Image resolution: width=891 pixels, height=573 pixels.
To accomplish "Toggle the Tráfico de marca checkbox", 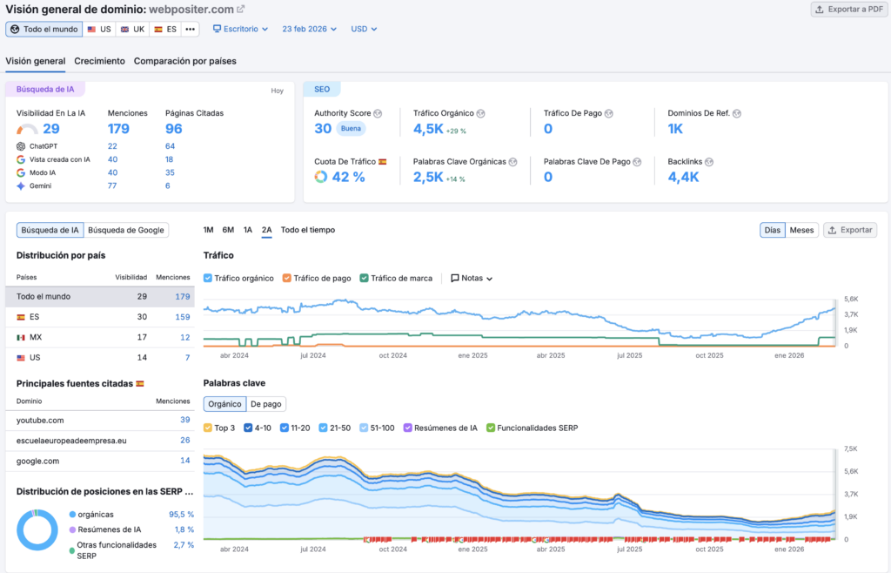I will (364, 279).
